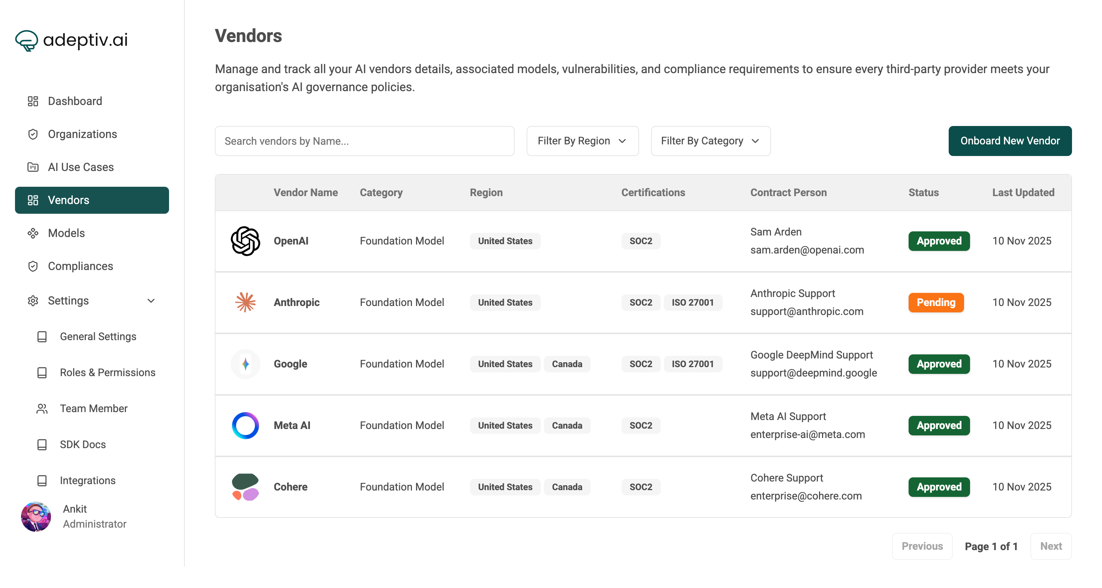This screenshot has width=1102, height=588.
Task: Click the Models sidebar icon
Action: click(33, 233)
